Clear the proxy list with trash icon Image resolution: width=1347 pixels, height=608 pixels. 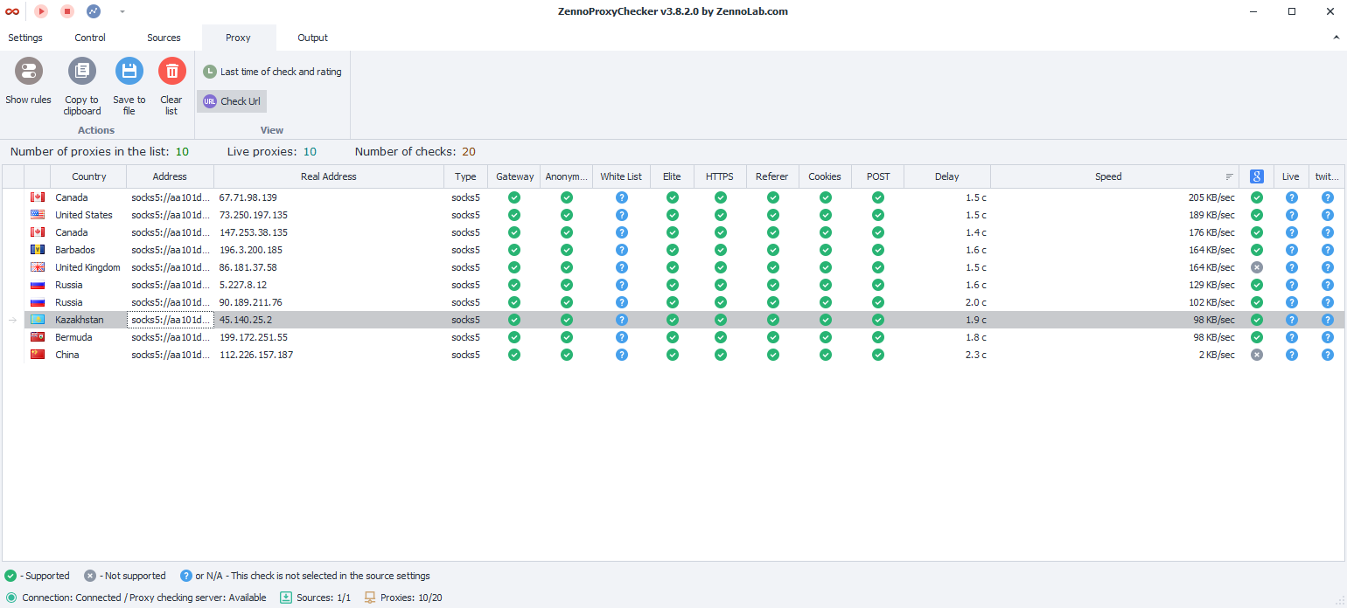pyautogui.click(x=171, y=86)
